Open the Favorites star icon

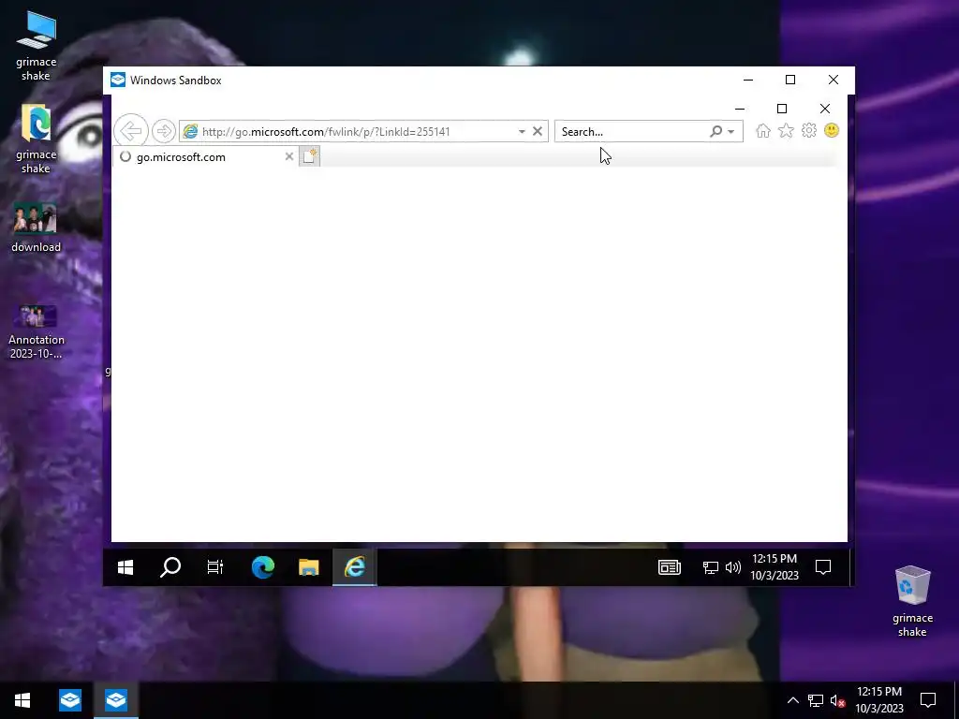786,131
